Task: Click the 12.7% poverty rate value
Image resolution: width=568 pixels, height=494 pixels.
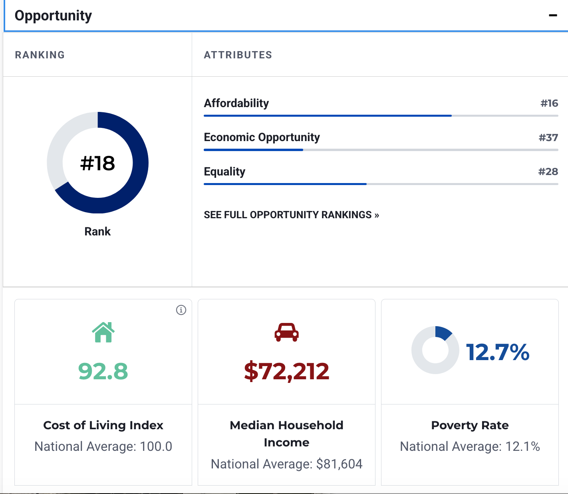Action: [498, 352]
